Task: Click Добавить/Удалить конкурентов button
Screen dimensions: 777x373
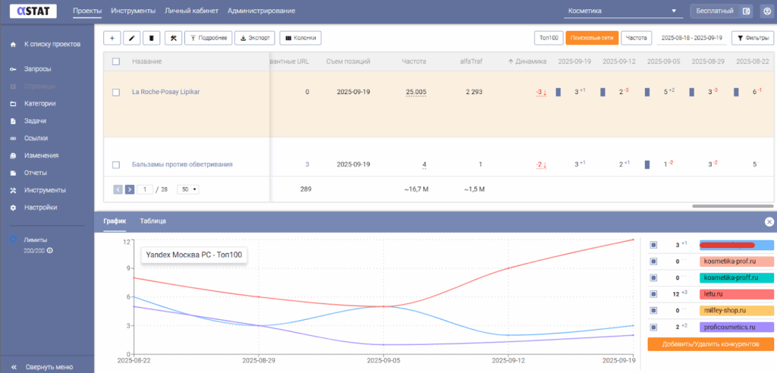Action: point(710,344)
